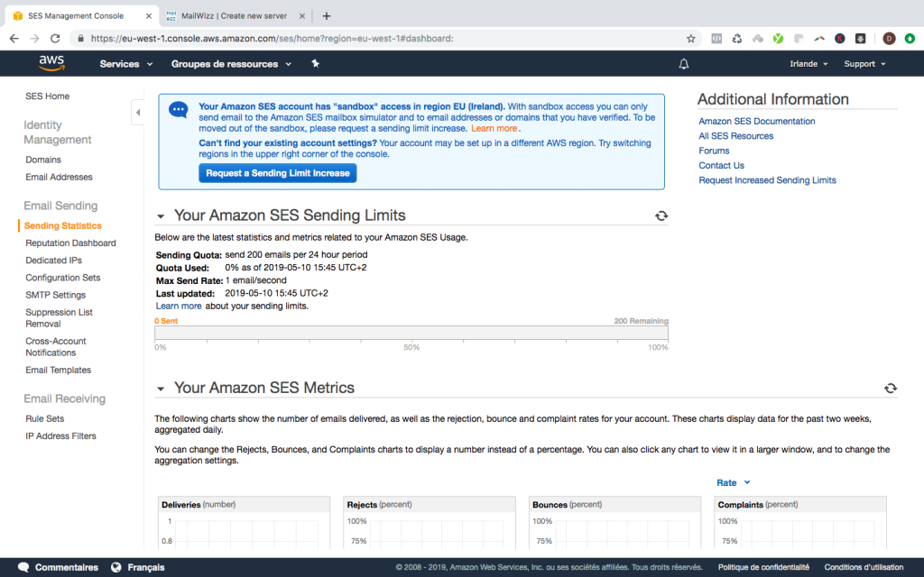Screen dimensions: 924x577
Task: Reload the page using browser refresh icon
Action: (55, 39)
